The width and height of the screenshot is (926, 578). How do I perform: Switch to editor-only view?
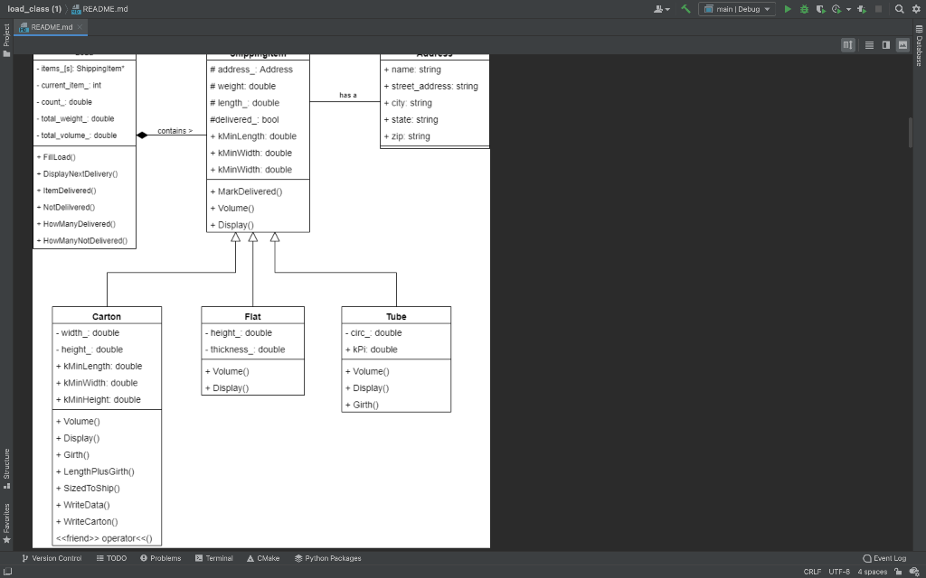[x=869, y=45]
